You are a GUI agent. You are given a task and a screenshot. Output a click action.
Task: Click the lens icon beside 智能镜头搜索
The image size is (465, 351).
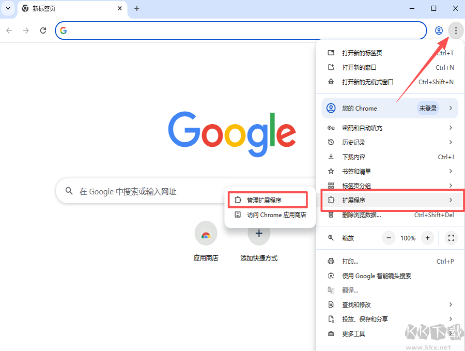331,276
